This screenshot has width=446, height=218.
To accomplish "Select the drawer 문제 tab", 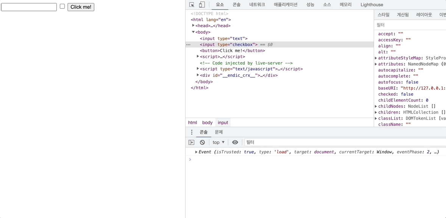I will pos(219,132).
